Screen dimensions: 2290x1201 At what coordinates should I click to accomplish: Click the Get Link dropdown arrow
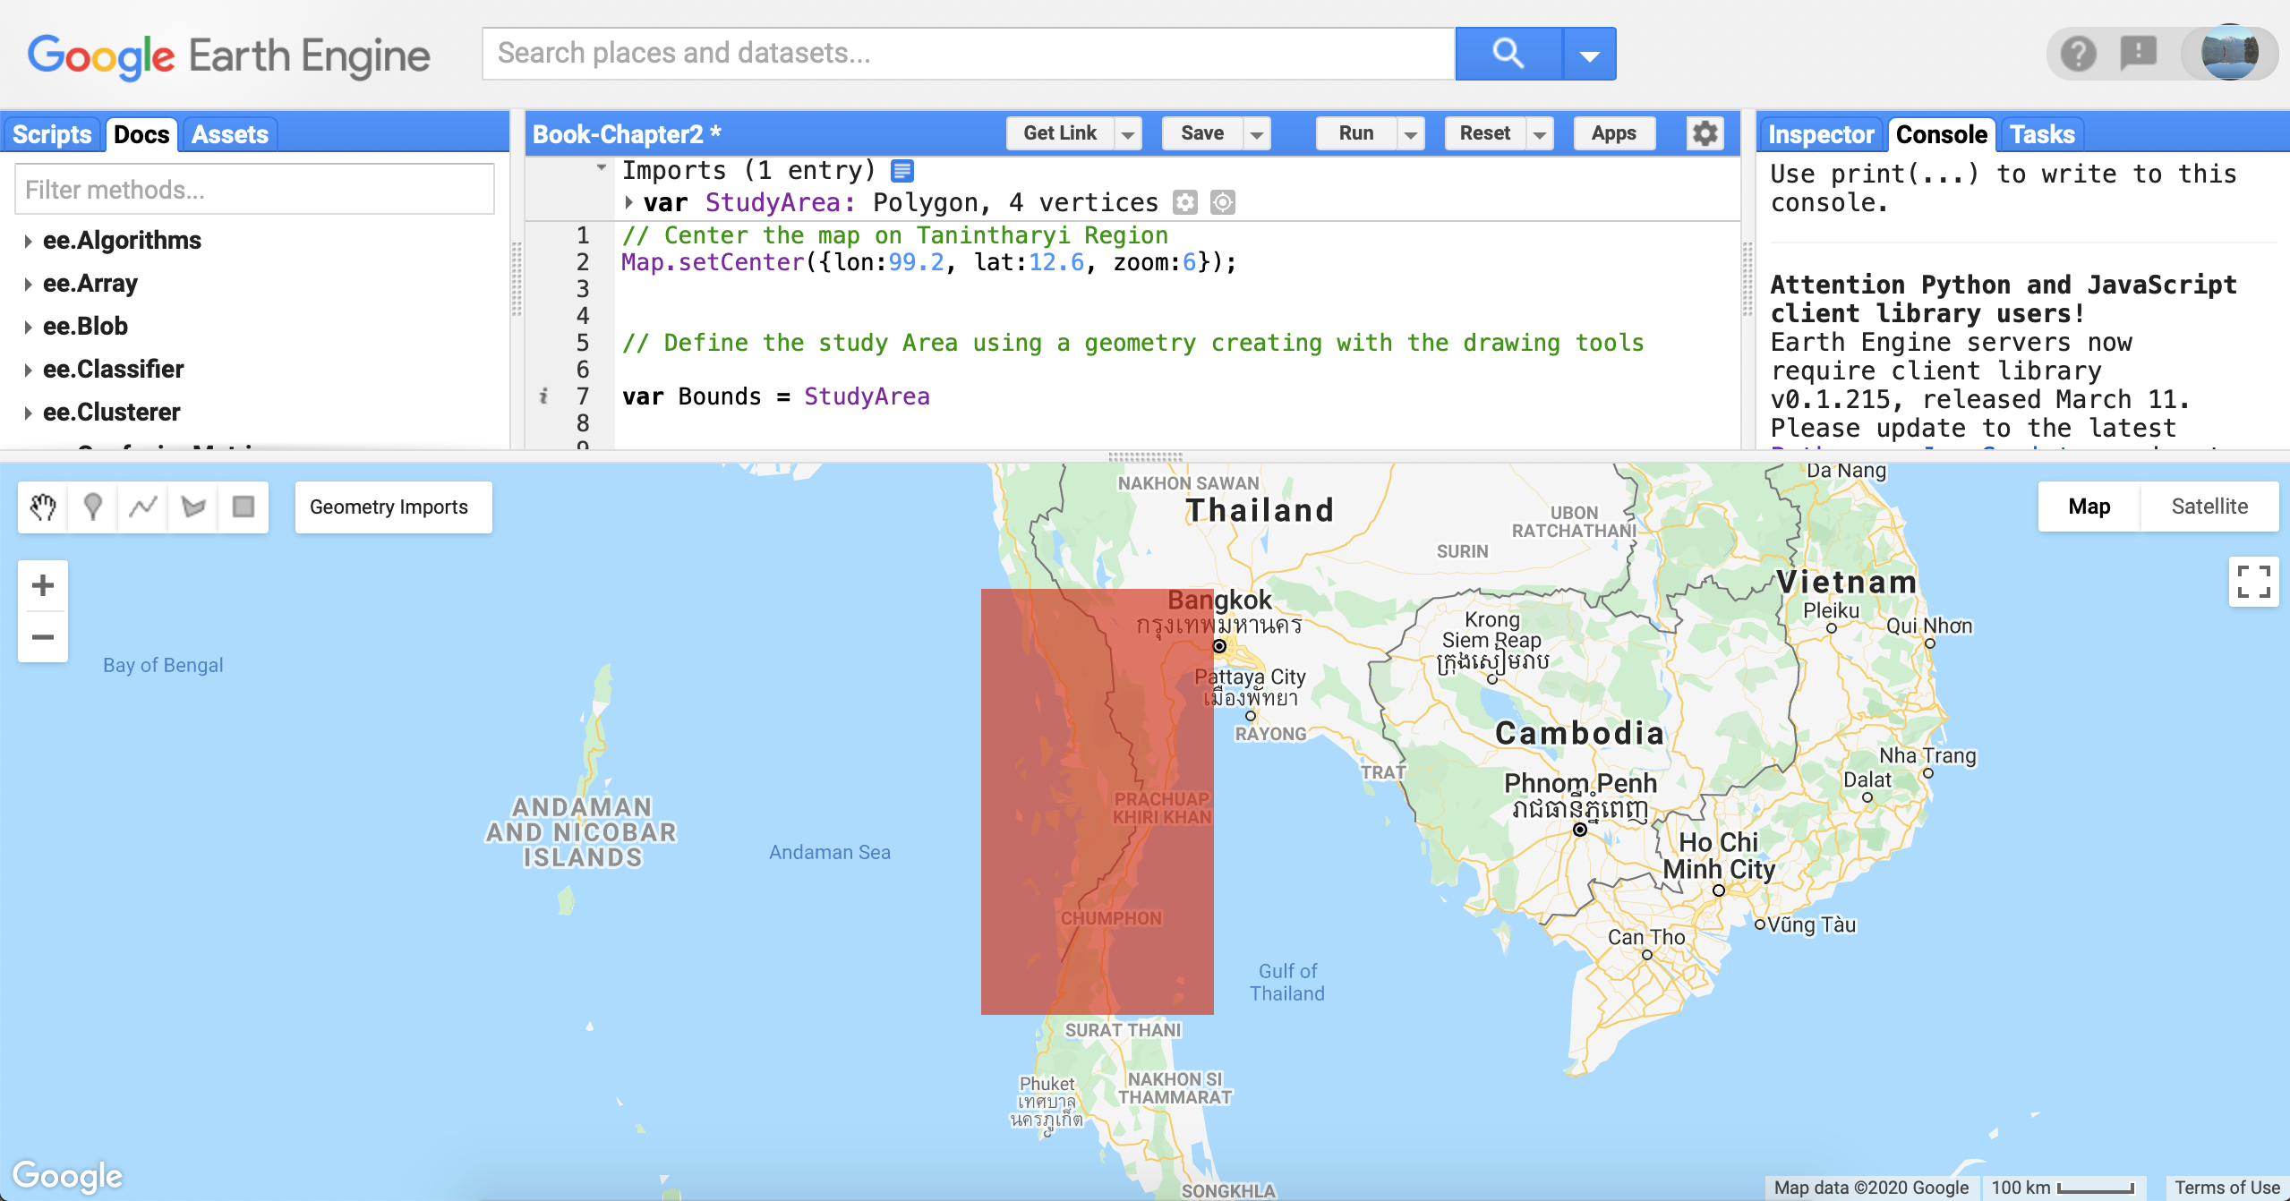tap(1127, 135)
